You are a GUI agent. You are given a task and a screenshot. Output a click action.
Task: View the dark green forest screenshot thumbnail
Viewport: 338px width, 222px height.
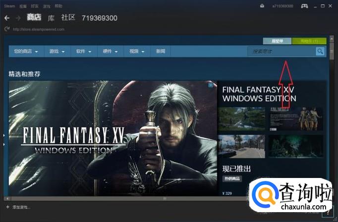(x=296, y=146)
